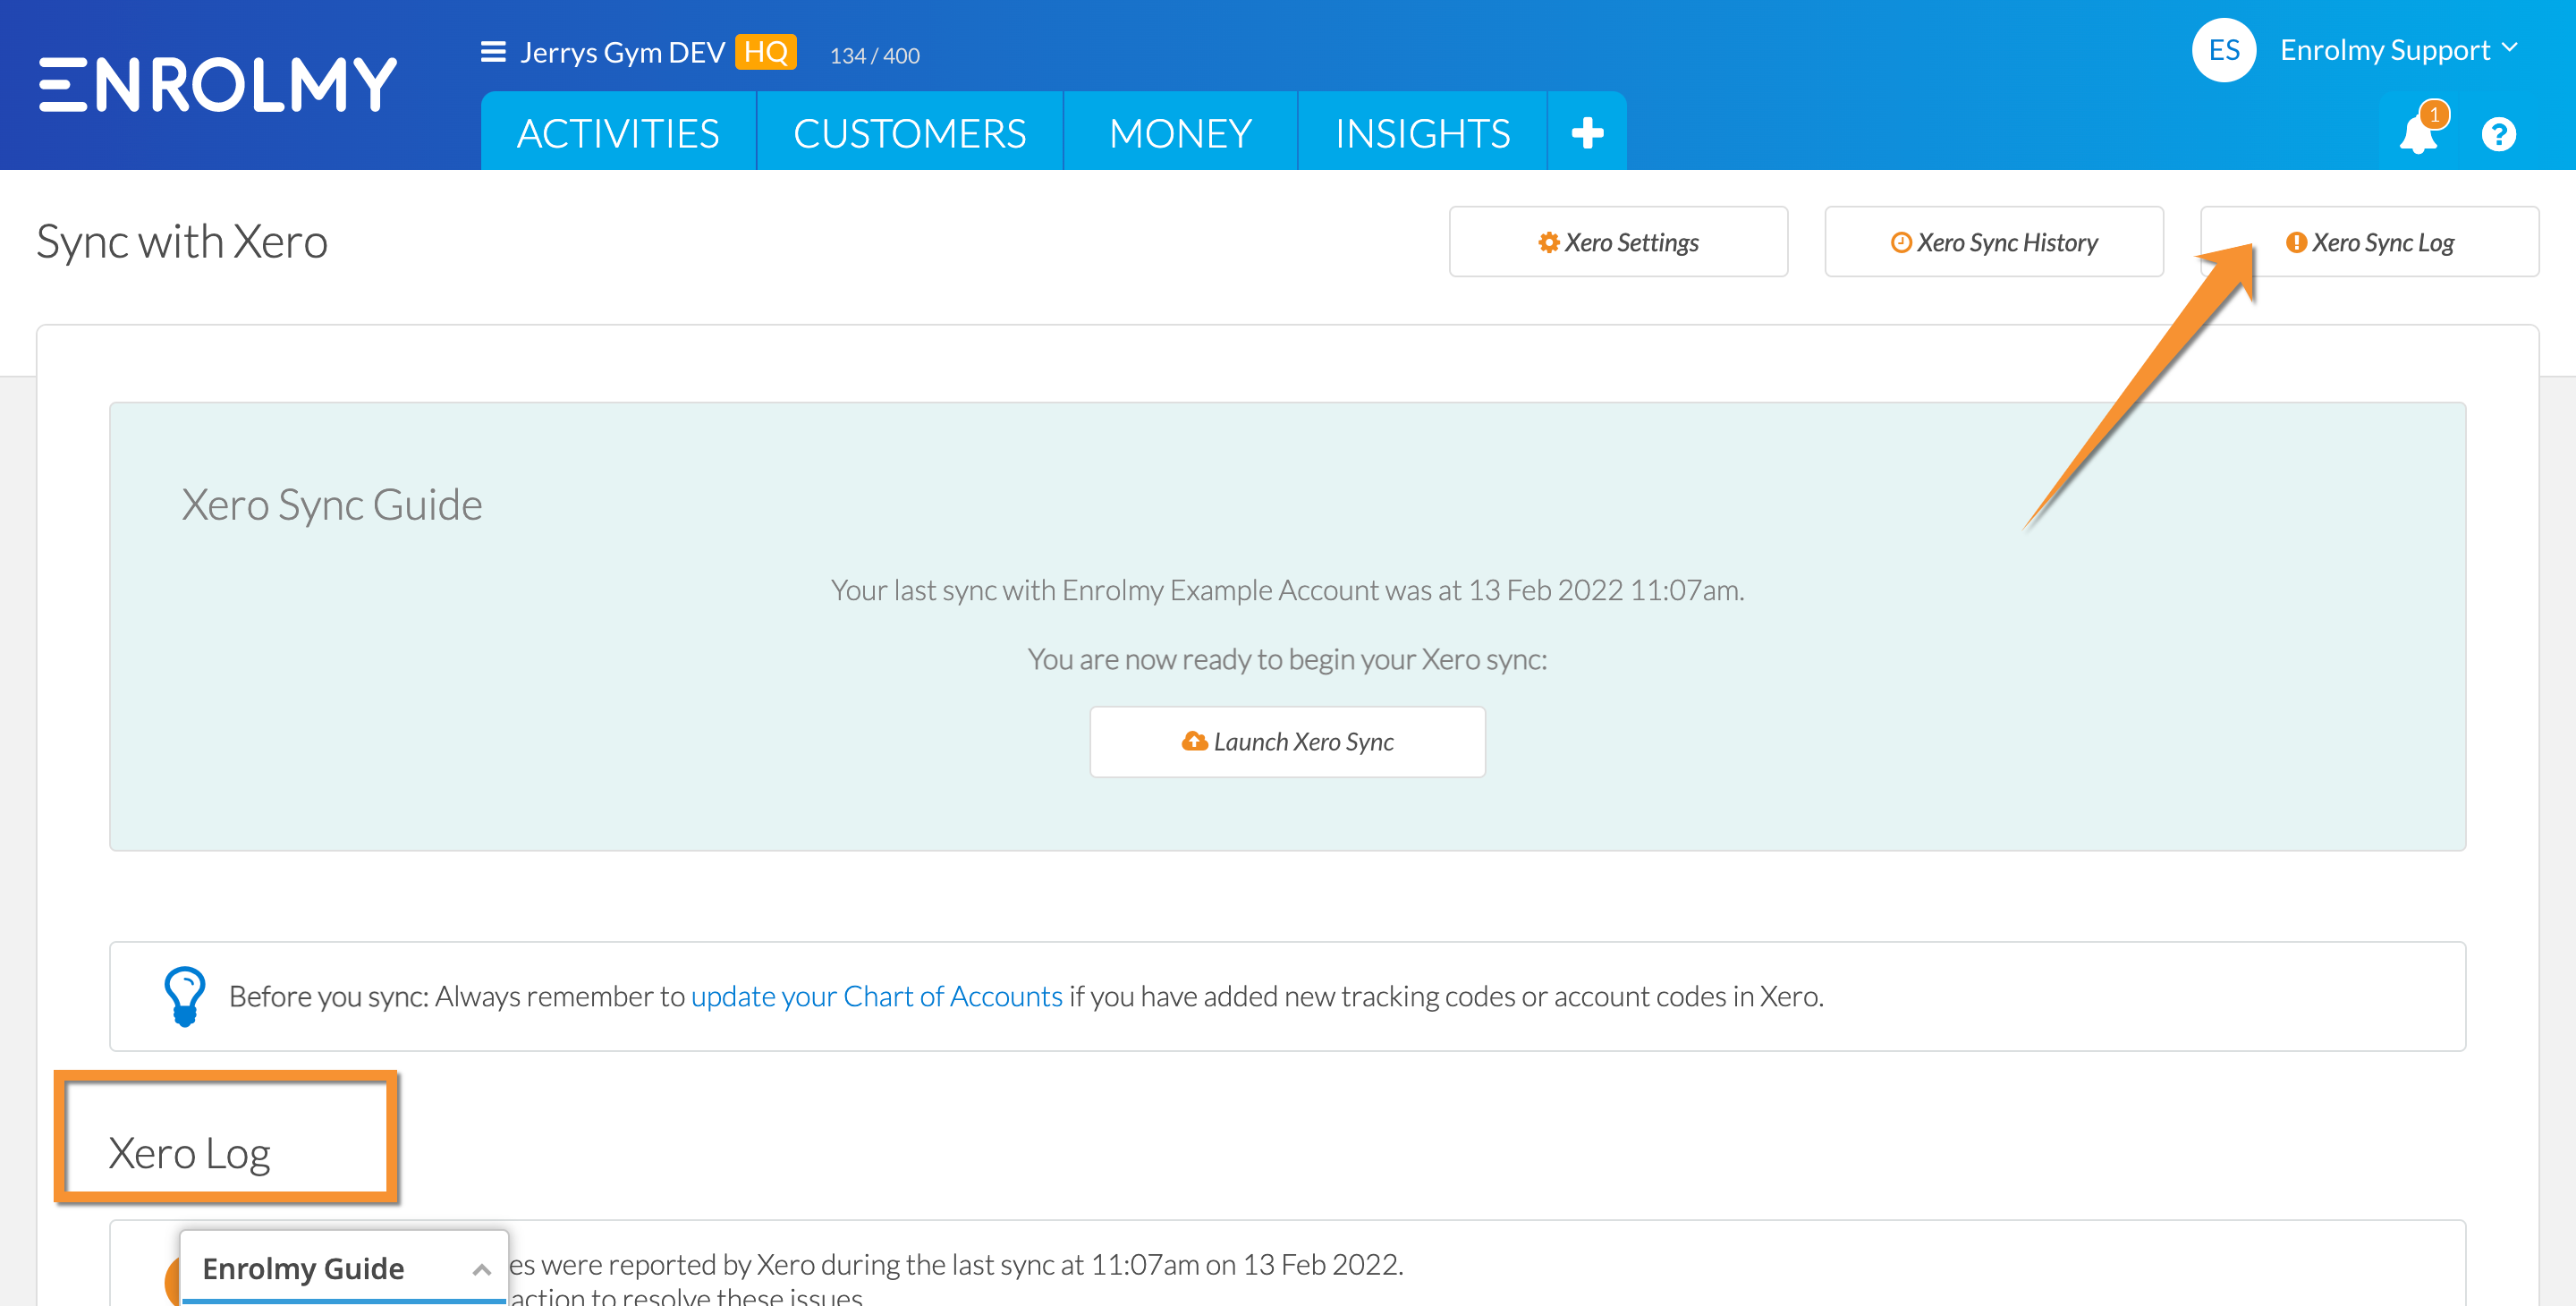Click the last sync date message text
This screenshot has width=2576, height=1306.
1287,590
